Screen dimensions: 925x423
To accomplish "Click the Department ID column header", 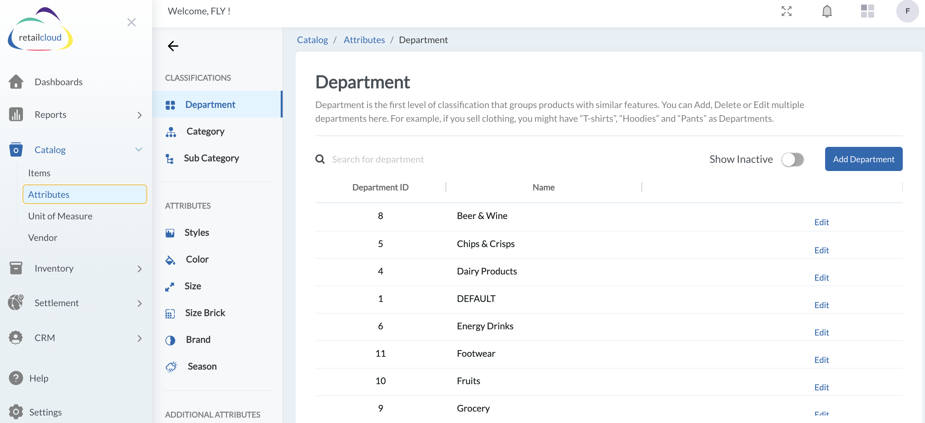I will click(x=380, y=187).
